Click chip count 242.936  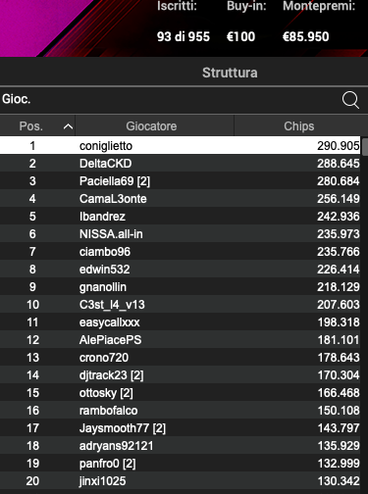[x=339, y=217]
